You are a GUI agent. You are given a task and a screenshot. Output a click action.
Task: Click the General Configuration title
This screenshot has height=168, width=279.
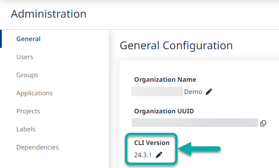tap(176, 46)
